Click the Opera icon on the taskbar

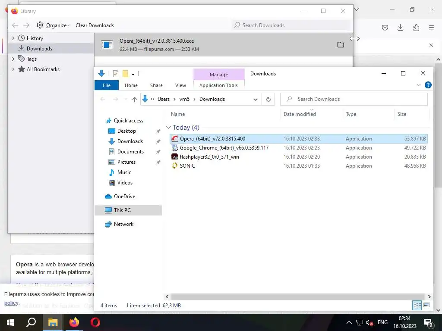click(95, 322)
